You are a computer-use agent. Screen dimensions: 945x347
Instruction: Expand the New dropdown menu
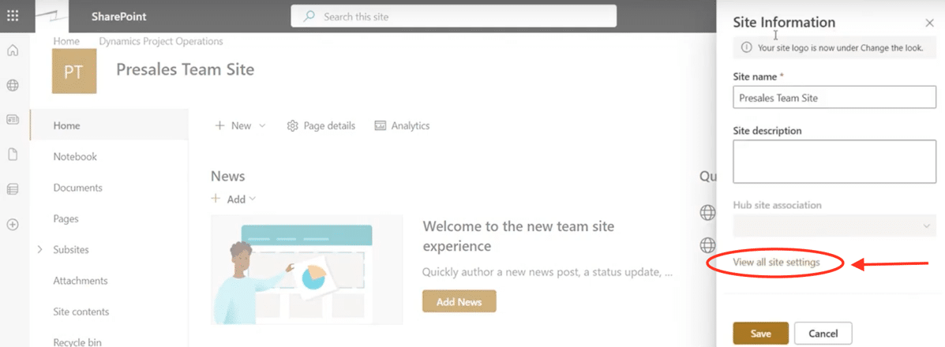[x=240, y=126]
